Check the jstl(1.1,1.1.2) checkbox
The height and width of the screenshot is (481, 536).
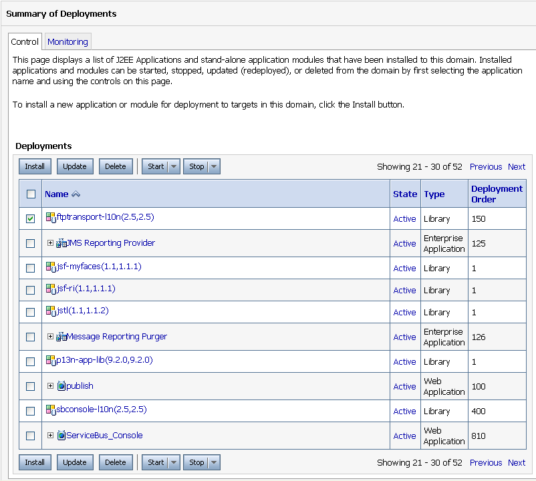[31, 312]
